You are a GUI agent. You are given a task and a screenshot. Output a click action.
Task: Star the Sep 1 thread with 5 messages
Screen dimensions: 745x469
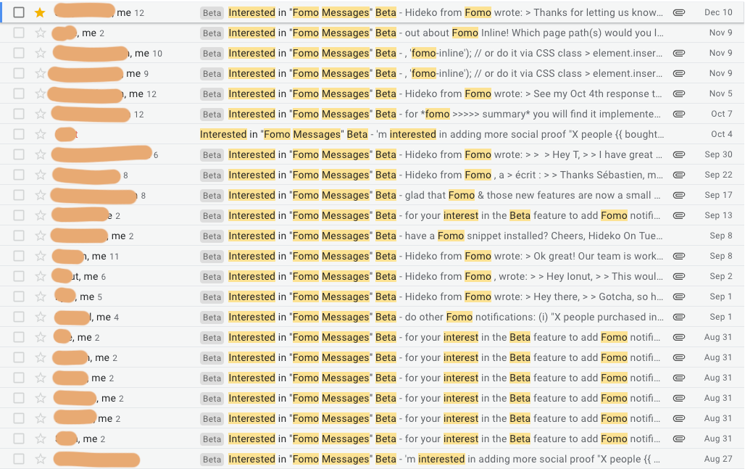[x=40, y=296]
